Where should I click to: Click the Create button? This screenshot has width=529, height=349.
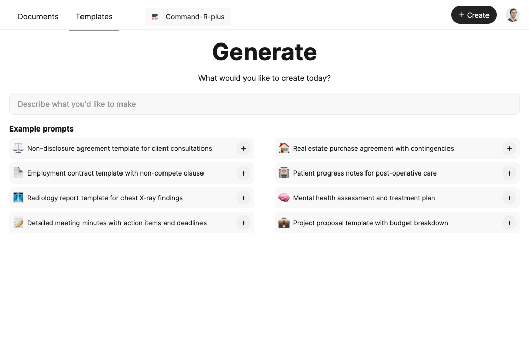pyautogui.click(x=473, y=15)
